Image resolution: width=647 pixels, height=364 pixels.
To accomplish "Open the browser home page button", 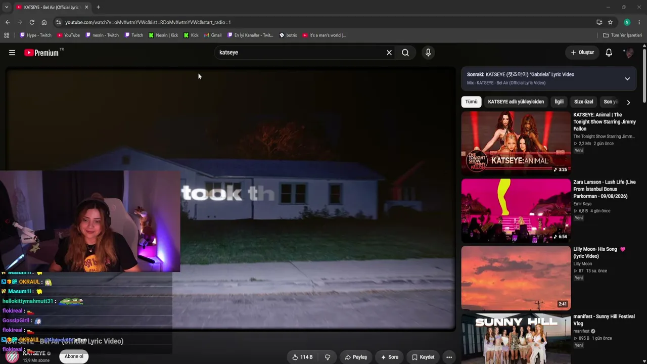I will [x=44, y=22].
